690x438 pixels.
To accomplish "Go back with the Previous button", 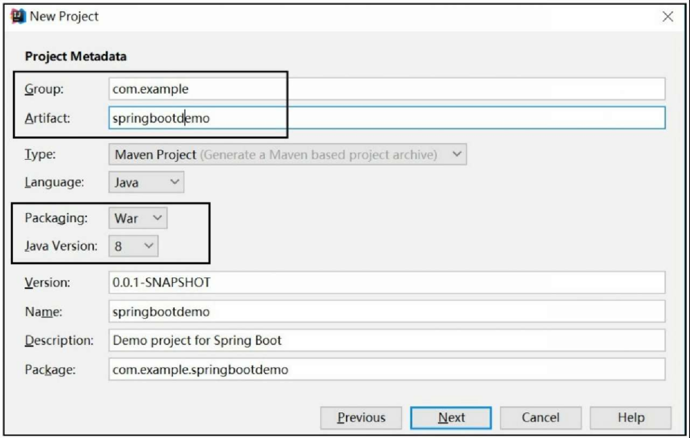I will coord(361,418).
